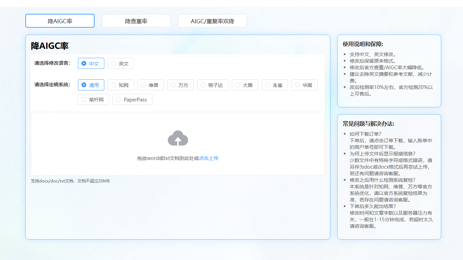Choose the 万方 system option
463x260 pixels.
(180, 85)
